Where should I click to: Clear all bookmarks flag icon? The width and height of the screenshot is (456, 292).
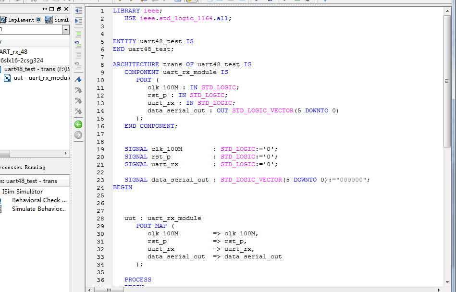pyautogui.click(x=78, y=111)
